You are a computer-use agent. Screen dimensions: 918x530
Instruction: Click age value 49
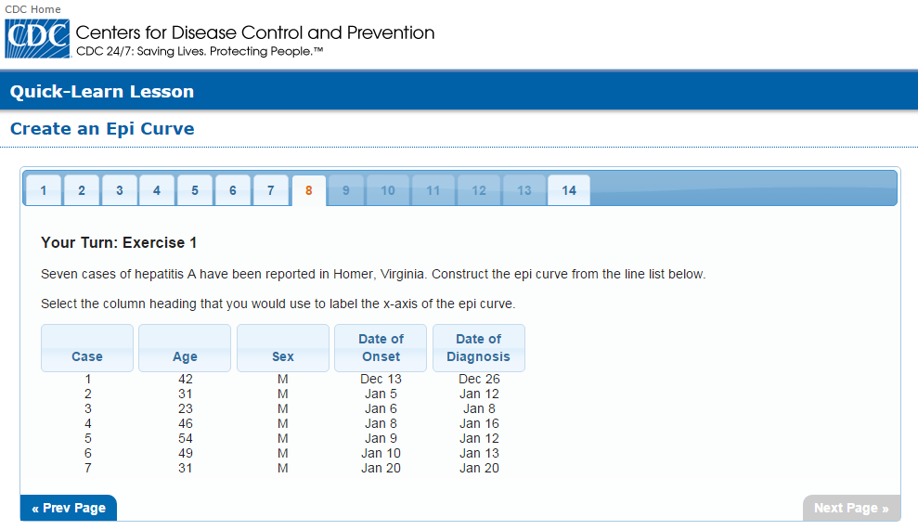185,453
